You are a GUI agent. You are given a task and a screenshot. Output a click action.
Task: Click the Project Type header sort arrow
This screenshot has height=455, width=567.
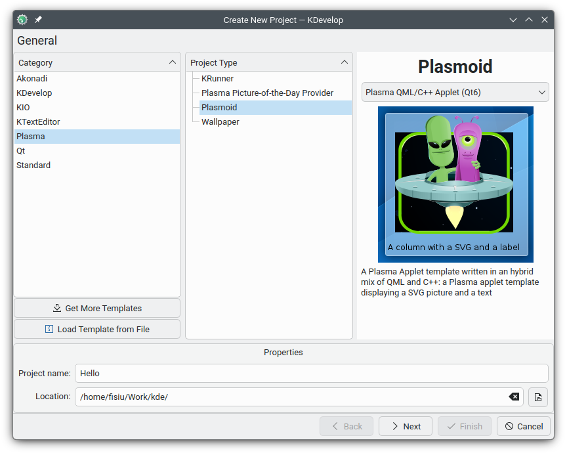345,62
